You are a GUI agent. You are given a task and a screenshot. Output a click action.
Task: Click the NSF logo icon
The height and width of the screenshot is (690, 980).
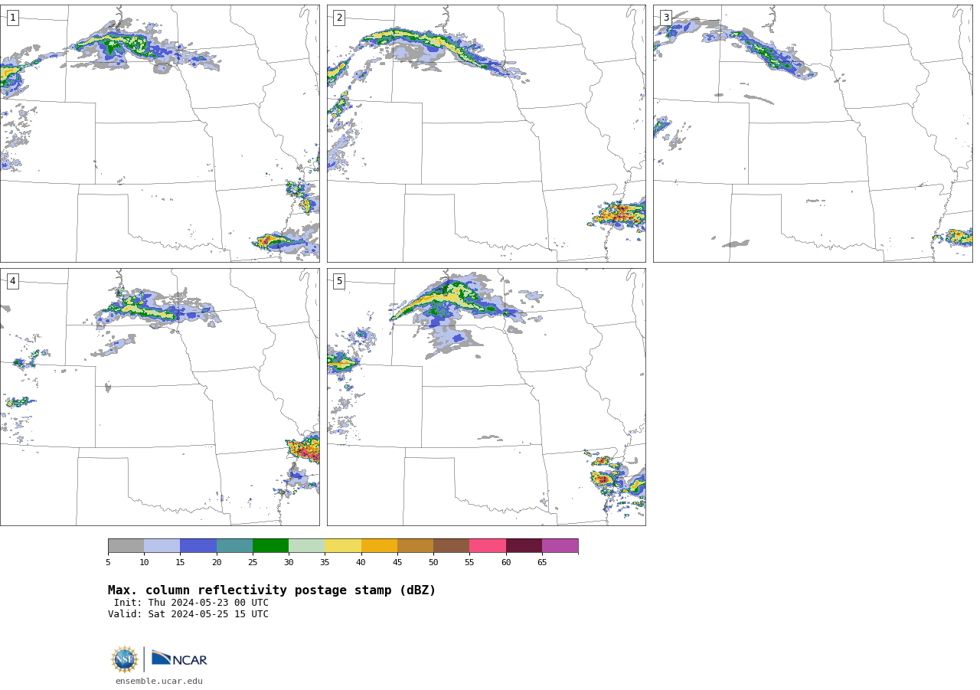pyautogui.click(x=125, y=659)
